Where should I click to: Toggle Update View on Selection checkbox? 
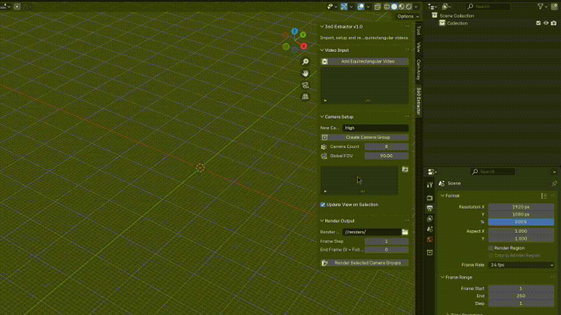click(x=323, y=204)
